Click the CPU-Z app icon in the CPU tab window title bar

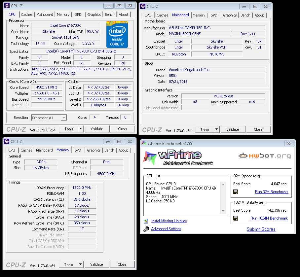tap(7, 6)
